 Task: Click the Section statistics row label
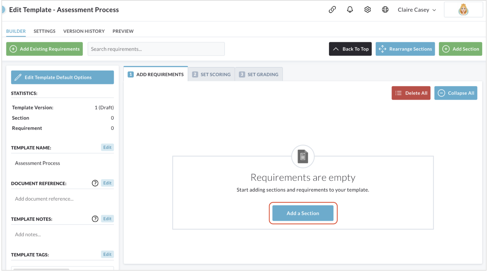pos(20,118)
